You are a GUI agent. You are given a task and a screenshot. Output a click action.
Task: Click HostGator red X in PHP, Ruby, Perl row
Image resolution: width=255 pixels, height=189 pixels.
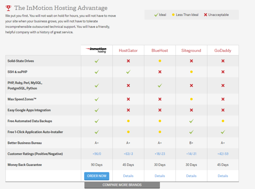(x=128, y=85)
